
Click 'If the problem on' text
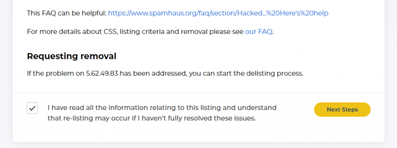coord(56,74)
